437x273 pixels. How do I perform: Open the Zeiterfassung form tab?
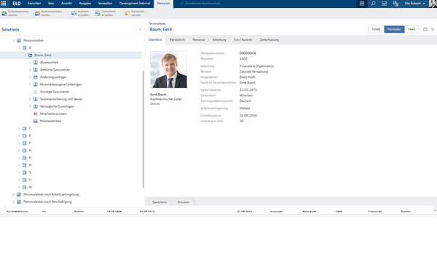[x=269, y=40]
